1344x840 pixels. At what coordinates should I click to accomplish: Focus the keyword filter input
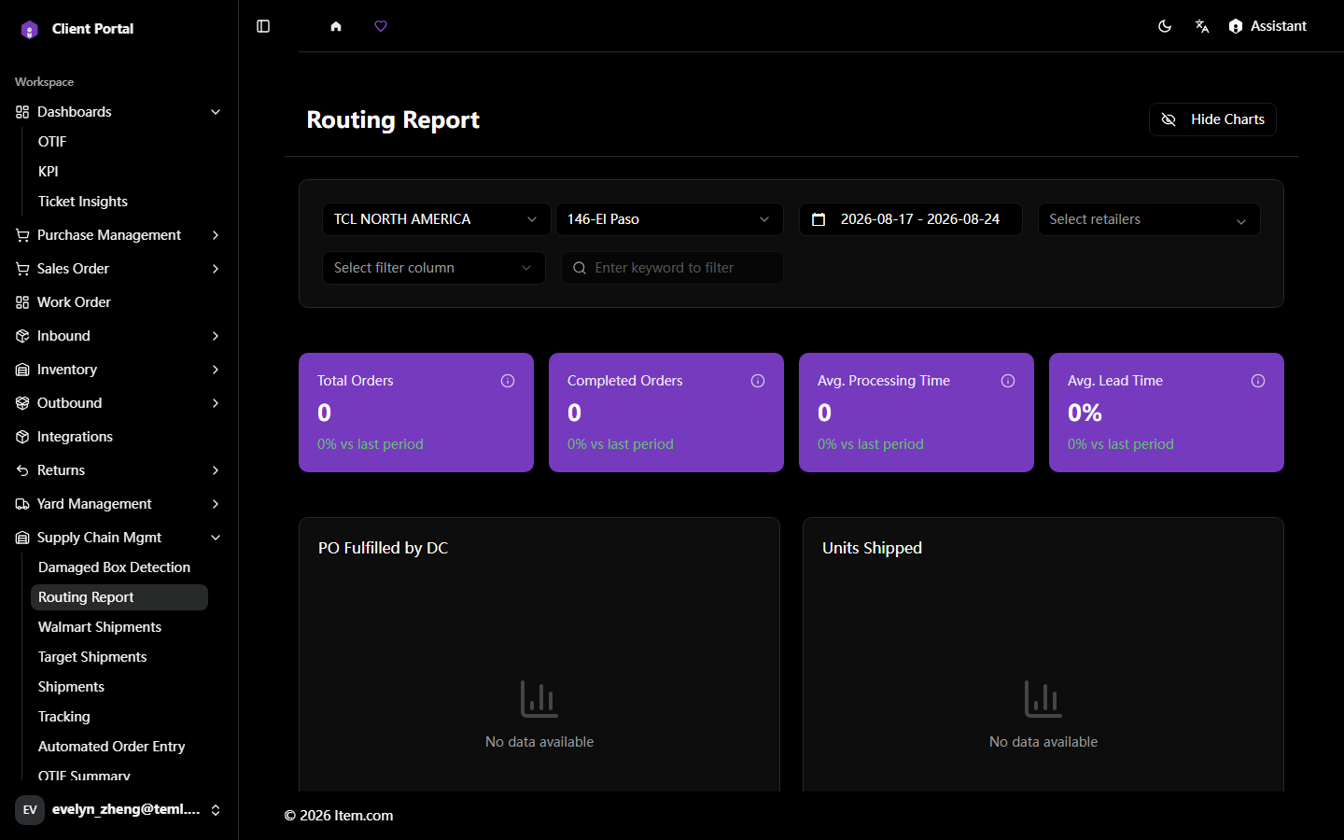point(672,268)
